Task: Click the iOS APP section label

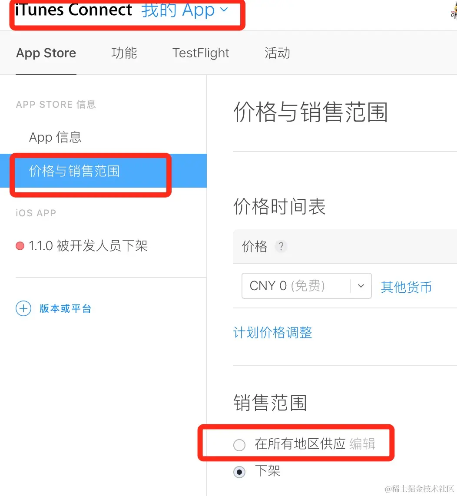Action: [36, 213]
